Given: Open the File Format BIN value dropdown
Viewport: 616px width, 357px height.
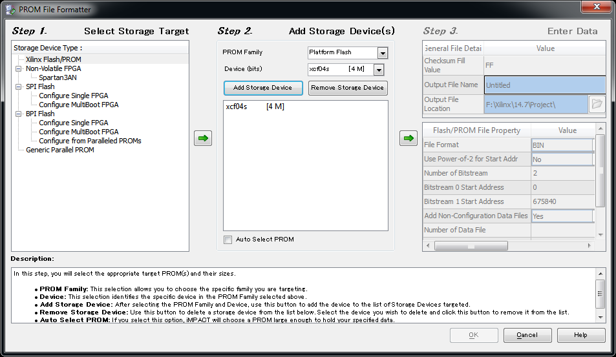Looking at the screenshot, I should 562,145.
